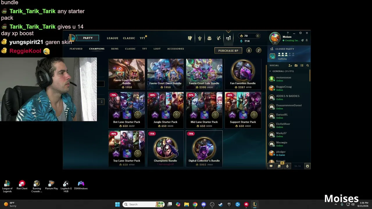Image resolution: width=372 pixels, height=209 pixels.
Task: Search the friends list
Action: point(307,66)
